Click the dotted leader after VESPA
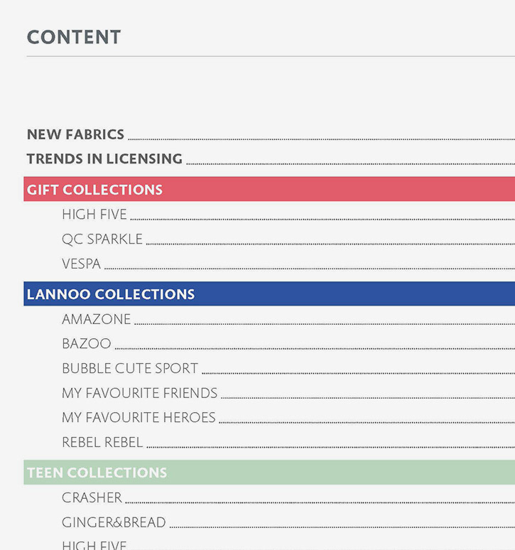The height and width of the screenshot is (550, 515). [310, 269]
